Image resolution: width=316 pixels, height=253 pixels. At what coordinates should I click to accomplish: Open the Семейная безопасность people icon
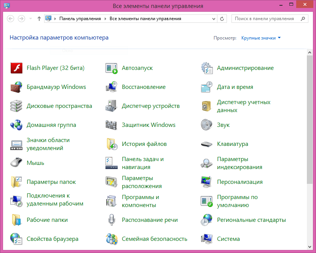tap(112, 239)
